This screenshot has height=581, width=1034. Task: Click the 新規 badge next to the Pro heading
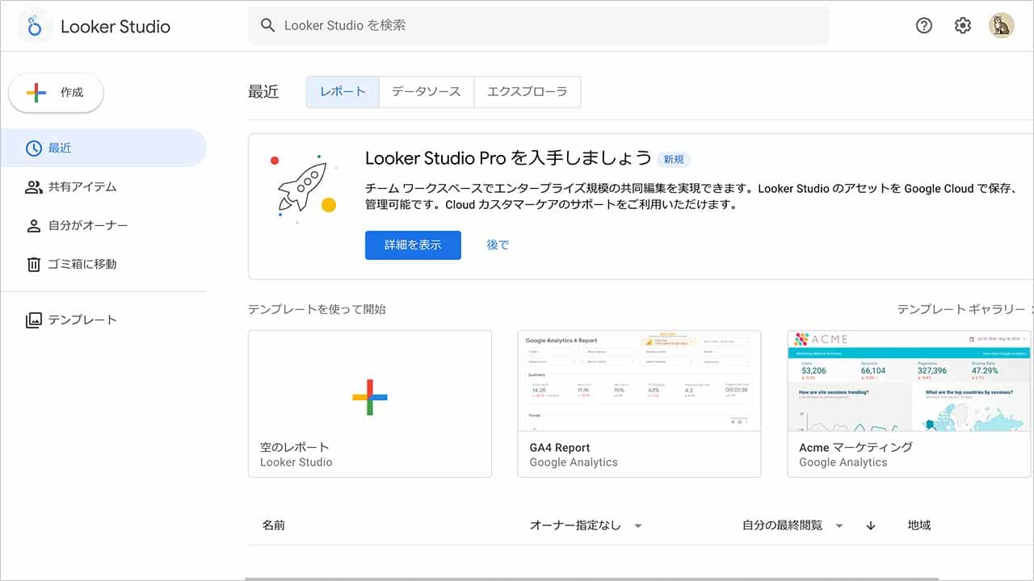[x=674, y=159]
